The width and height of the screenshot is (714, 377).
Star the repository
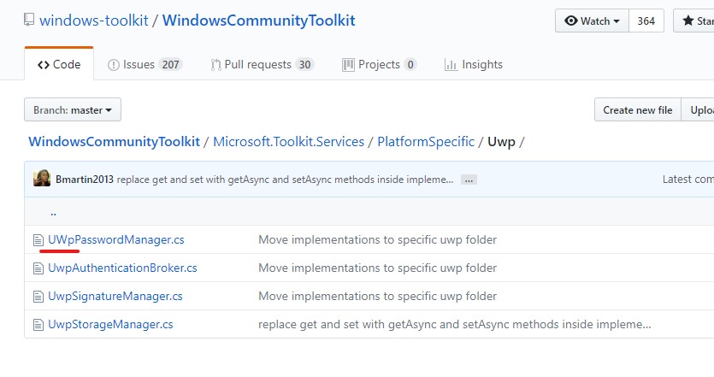tap(693, 21)
